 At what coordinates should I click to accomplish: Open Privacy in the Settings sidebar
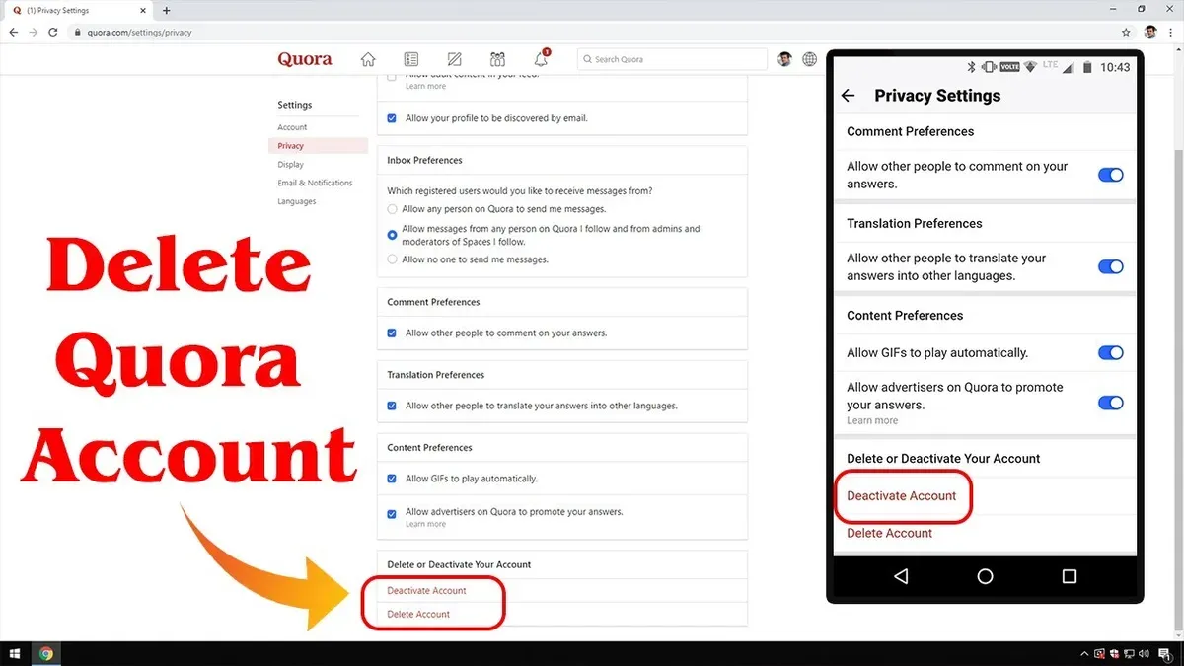pos(318,146)
